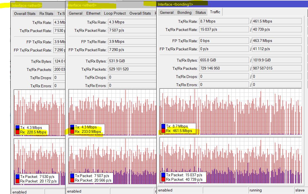Select the Ethernet tab in ether8
Viewport: 308px width, 194px height.
pyautogui.click(x=93, y=13)
